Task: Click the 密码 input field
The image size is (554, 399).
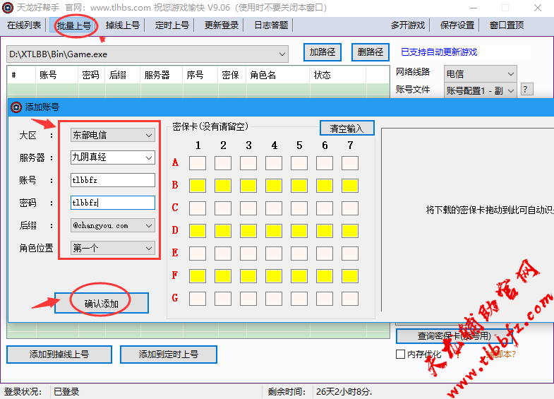Action: 113,203
